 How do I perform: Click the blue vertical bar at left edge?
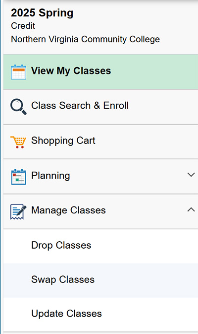pos(0,167)
